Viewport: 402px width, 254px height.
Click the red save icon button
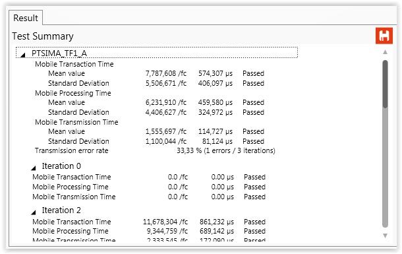pyautogui.click(x=384, y=36)
